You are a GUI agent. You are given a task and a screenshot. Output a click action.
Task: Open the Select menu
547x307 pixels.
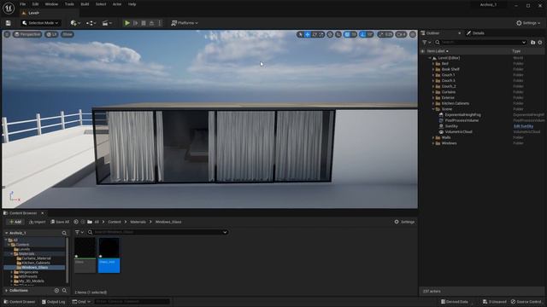101,4
